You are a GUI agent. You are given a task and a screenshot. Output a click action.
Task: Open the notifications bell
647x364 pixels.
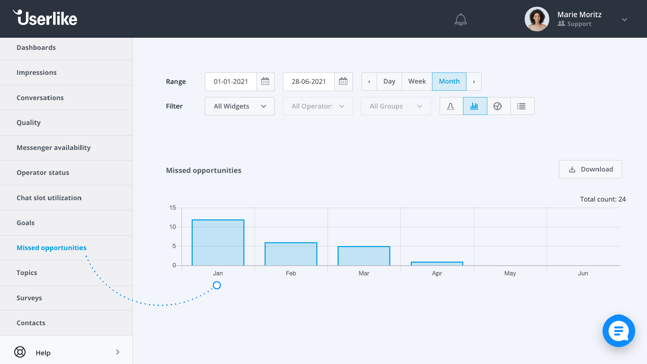pyautogui.click(x=461, y=20)
